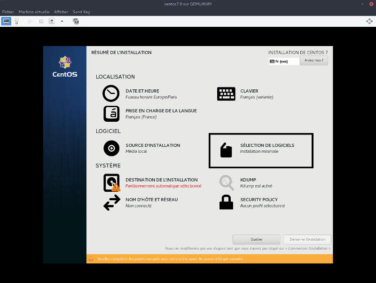Click the Média local text
This screenshot has width=376, height=283.
136,151
